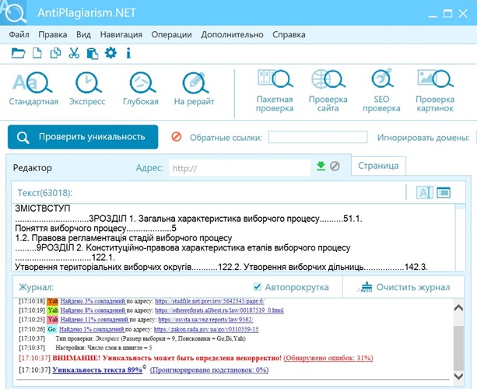Open the Справка menu
This screenshot has height=389, width=477.
289,35
